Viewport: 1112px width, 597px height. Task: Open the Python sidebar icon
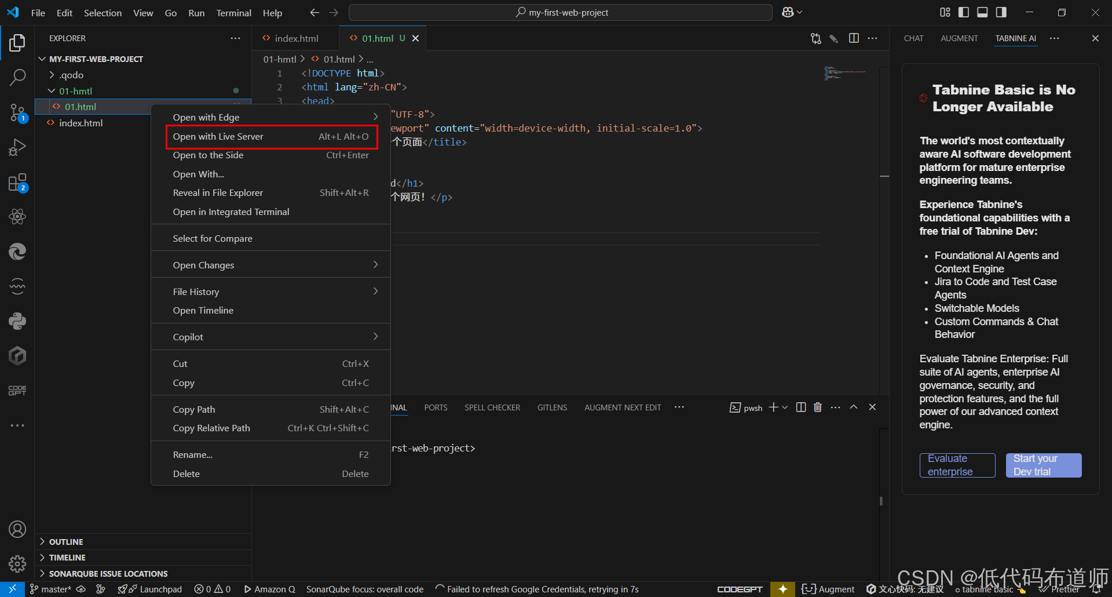[17, 321]
